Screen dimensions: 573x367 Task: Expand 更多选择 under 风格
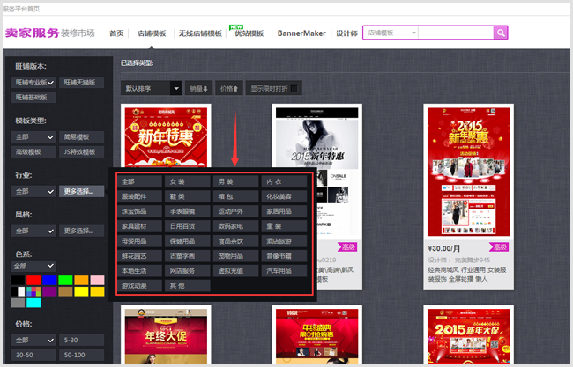coord(81,231)
